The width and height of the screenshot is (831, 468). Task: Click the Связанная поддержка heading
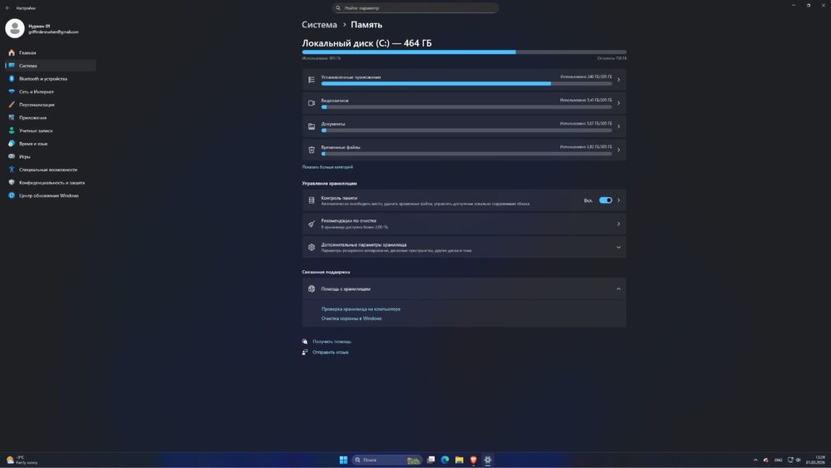[x=326, y=272]
